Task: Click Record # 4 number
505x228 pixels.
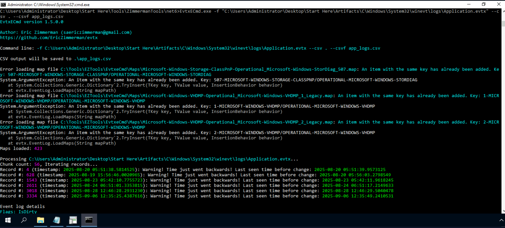Action: pyautogui.click(x=28, y=169)
